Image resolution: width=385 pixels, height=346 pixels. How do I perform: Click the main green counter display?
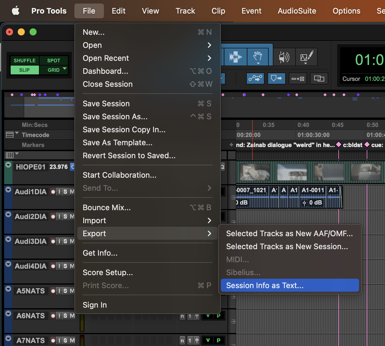coord(369,60)
